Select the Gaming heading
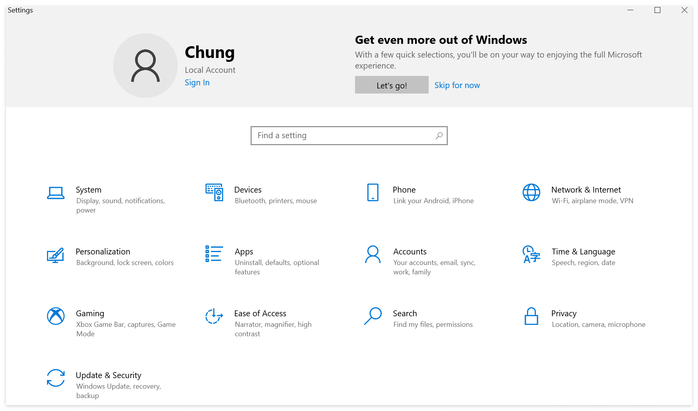 (x=90, y=314)
